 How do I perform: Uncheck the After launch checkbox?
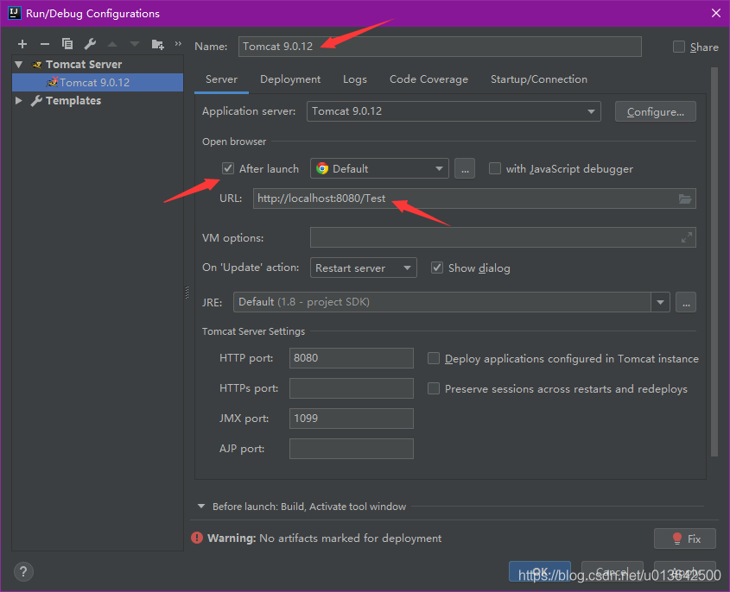pyautogui.click(x=228, y=168)
